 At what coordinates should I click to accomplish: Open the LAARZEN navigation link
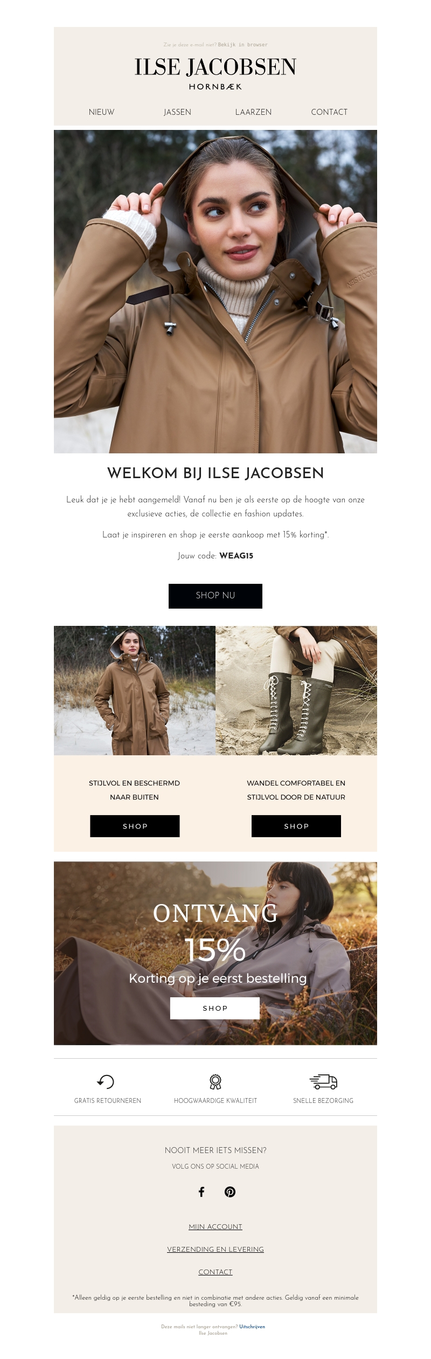coord(253,112)
